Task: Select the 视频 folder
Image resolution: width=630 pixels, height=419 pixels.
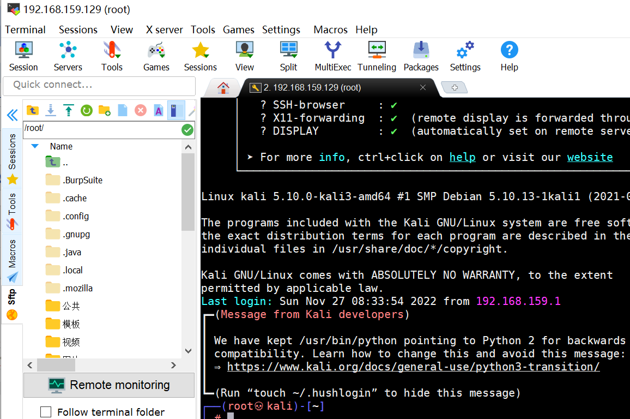Action: point(63,342)
